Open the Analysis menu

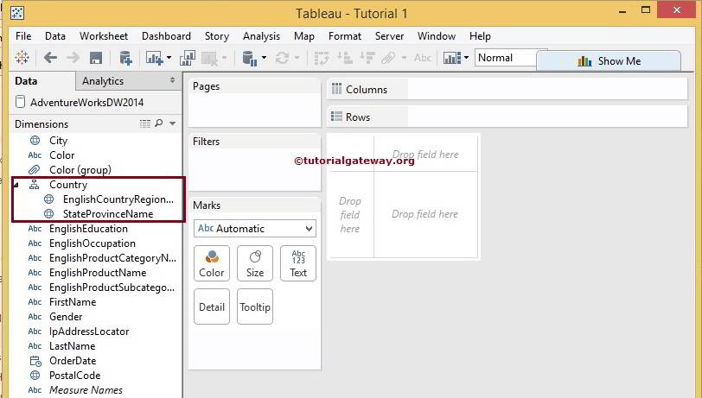[x=261, y=36]
